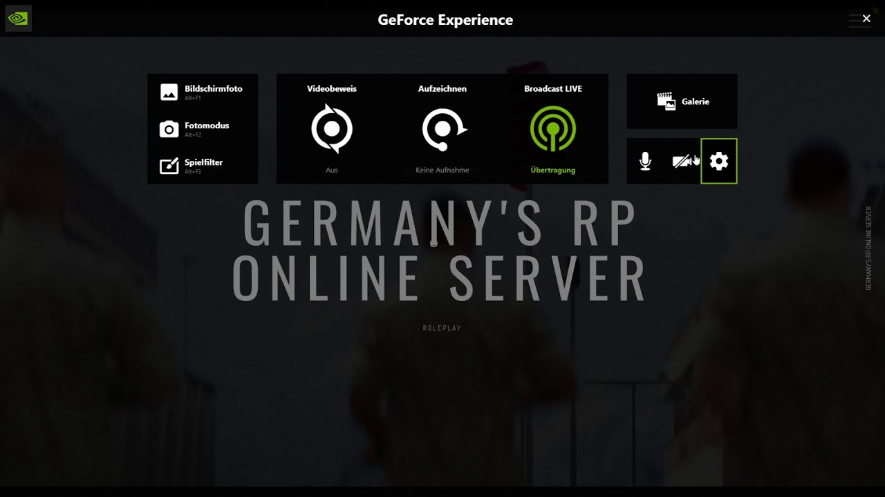The image size is (885, 497).
Task: Click the green Broadcast LIVE icon
Action: (x=553, y=128)
